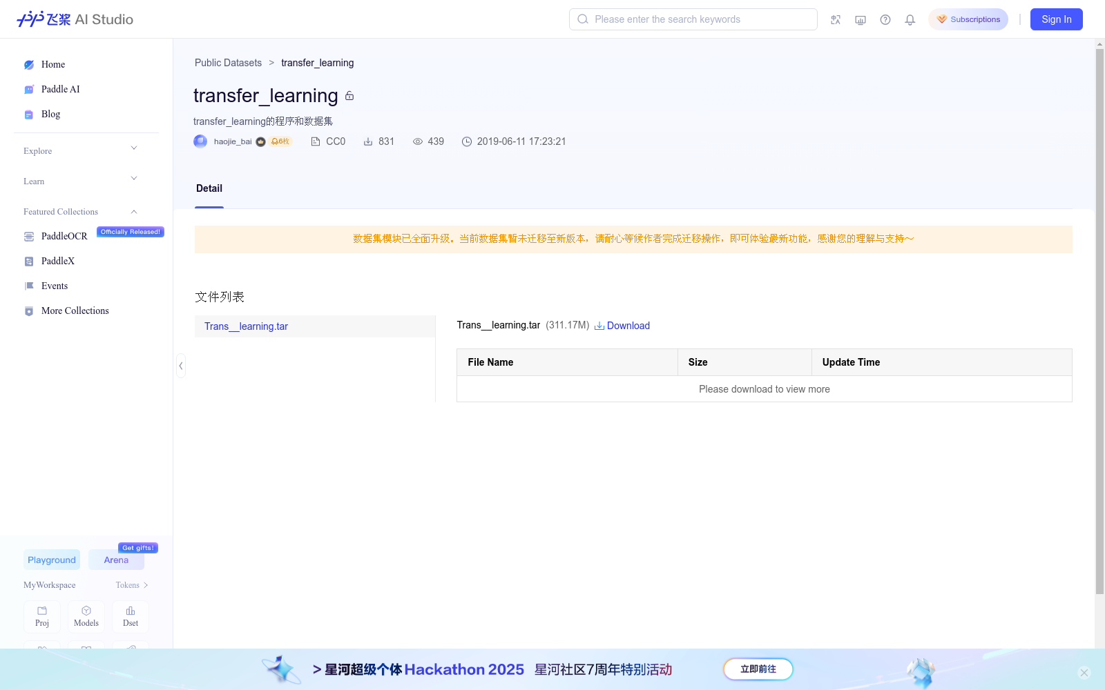Click the More Collections icon

click(29, 311)
